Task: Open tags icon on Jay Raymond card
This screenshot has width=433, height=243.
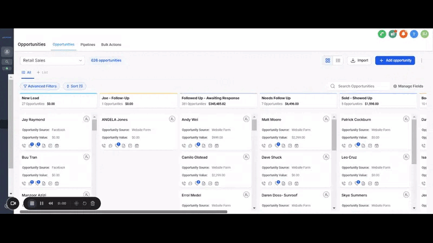Action: 37,146
